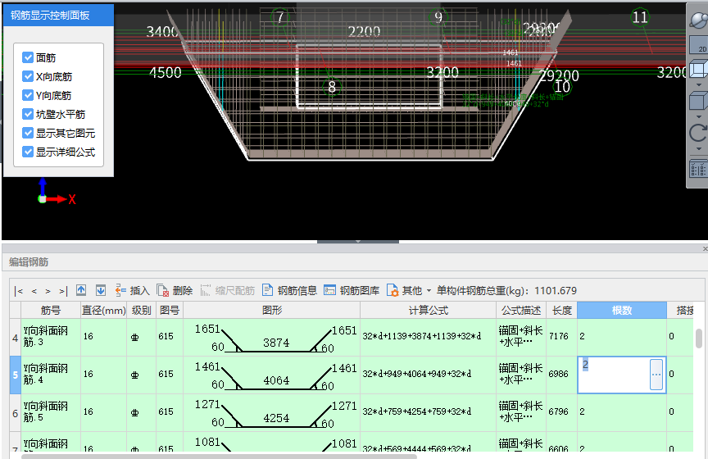The height and width of the screenshot is (459, 708).
Task: Click the 编辑钢筋 panel title
Action: [29, 262]
